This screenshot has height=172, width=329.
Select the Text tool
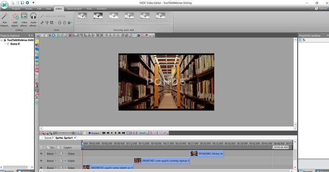[x=37, y=66]
